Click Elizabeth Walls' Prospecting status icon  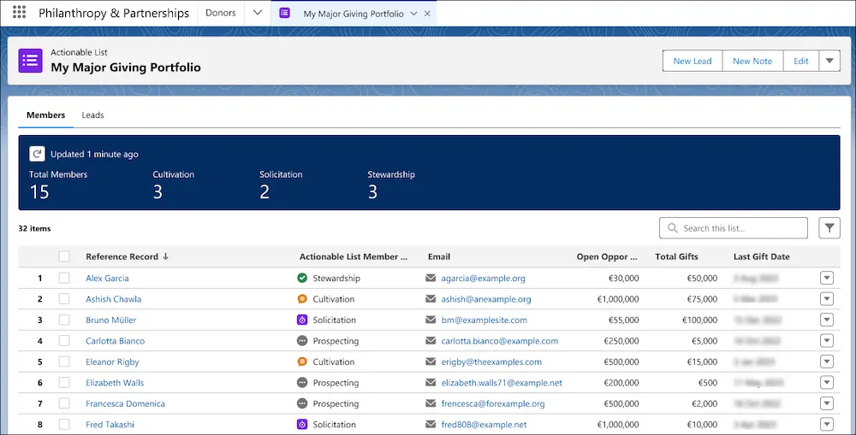[302, 383]
